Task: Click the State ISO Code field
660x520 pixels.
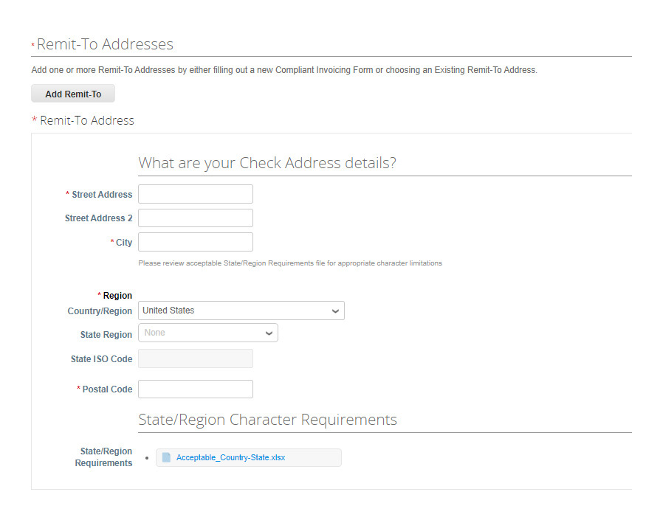Action: coord(195,358)
